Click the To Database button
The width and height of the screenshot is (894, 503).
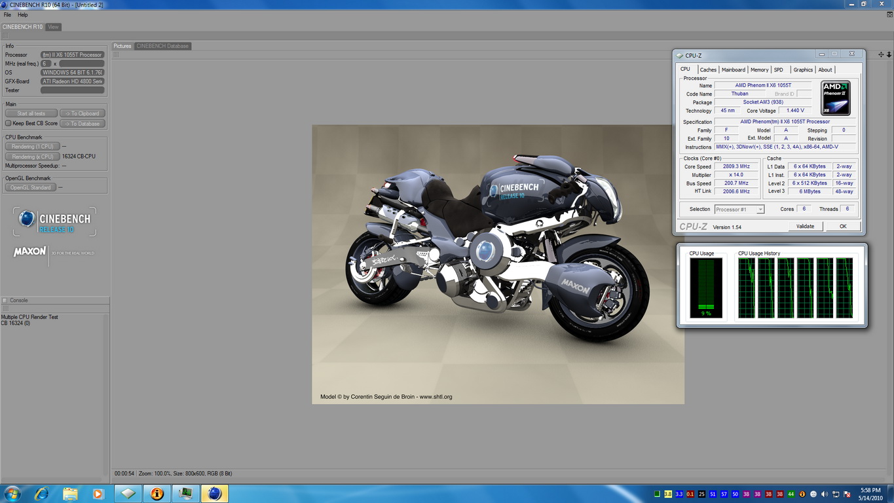tap(83, 123)
